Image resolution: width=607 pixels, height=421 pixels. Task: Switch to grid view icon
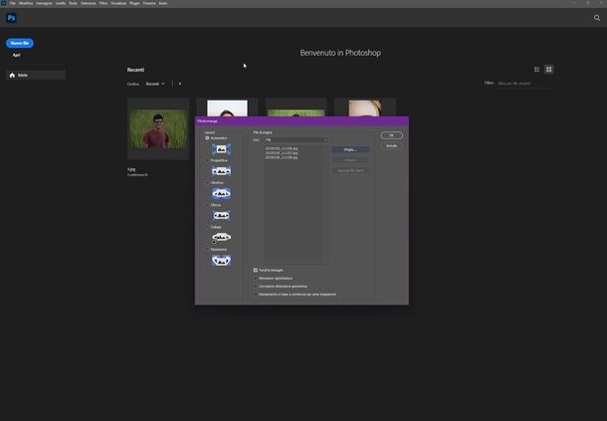(x=549, y=70)
